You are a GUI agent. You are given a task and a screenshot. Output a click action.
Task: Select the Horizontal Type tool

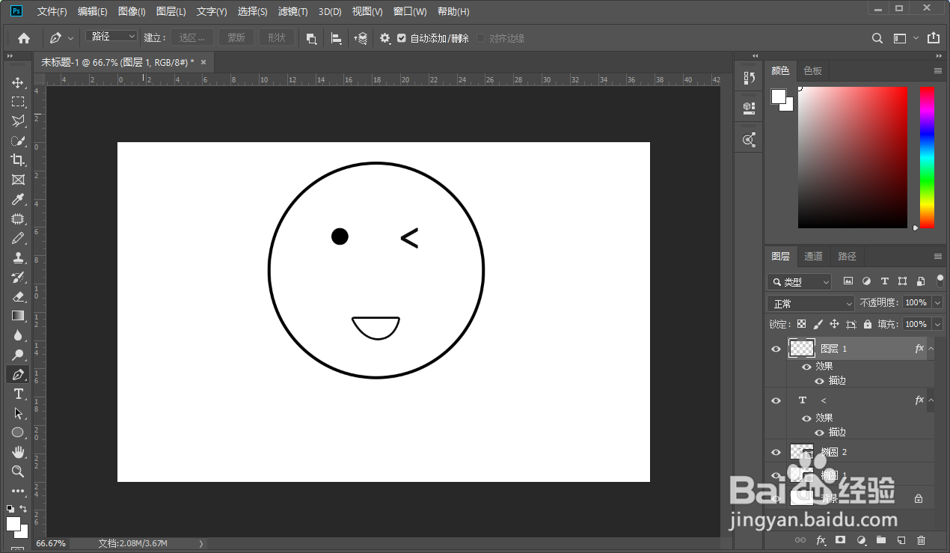click(x=18, y=394)
